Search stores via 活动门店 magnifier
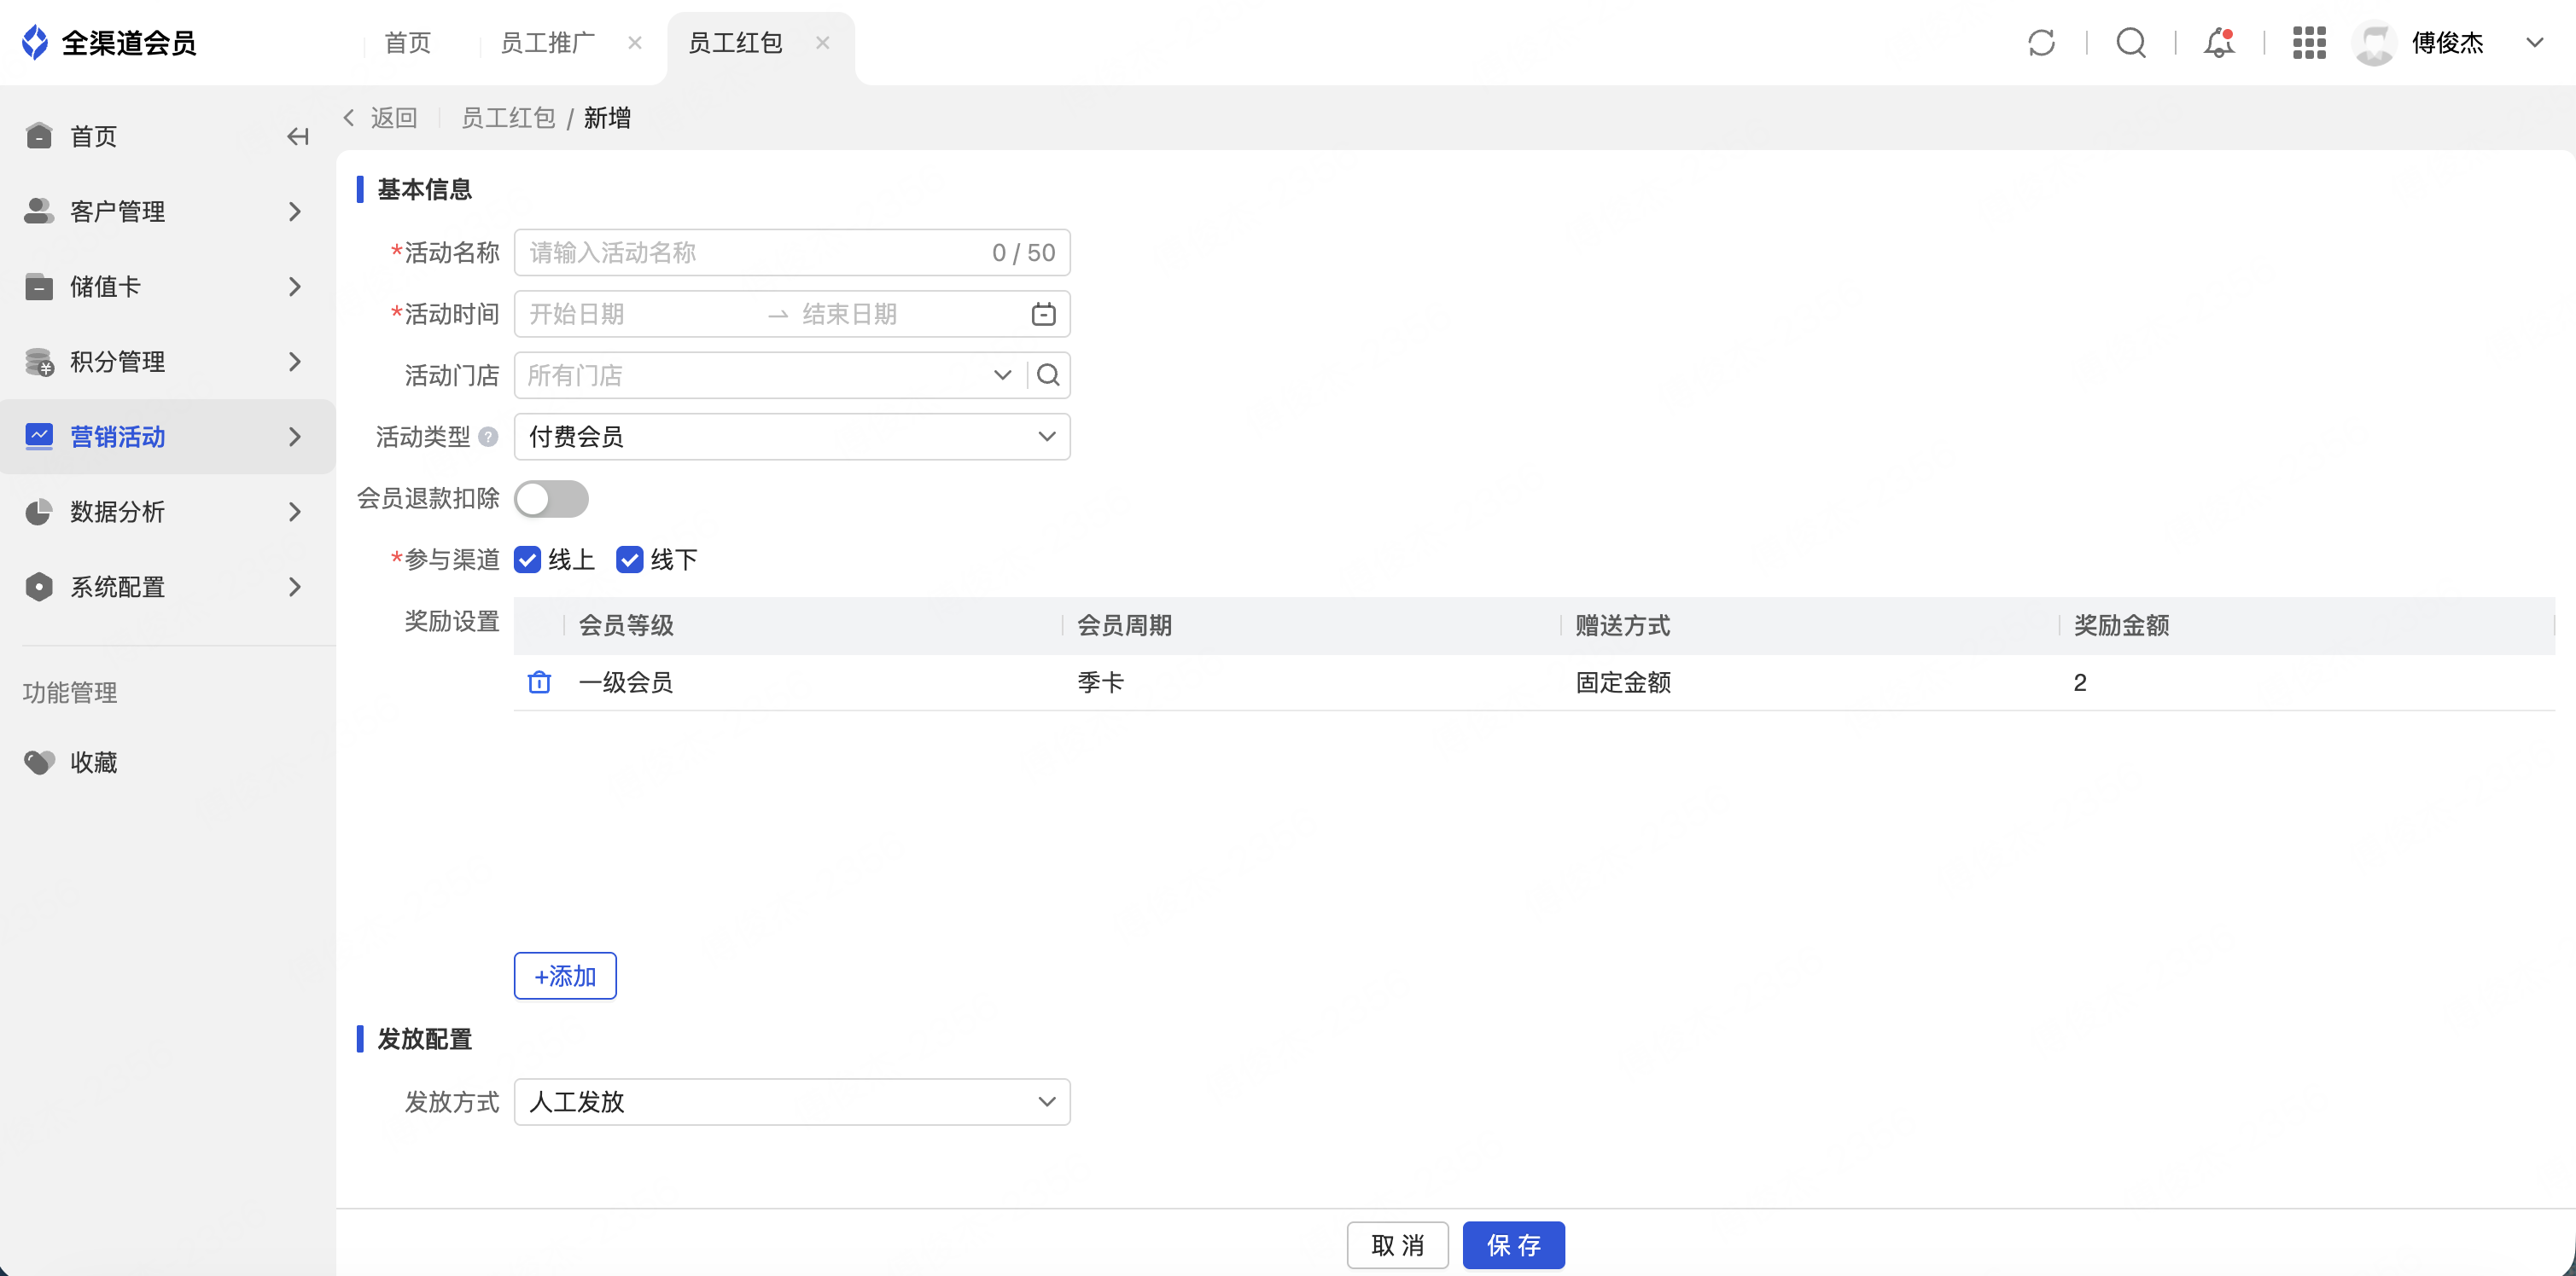This screenshot has width=2576, height=1276. click(x=1048, y=375)
